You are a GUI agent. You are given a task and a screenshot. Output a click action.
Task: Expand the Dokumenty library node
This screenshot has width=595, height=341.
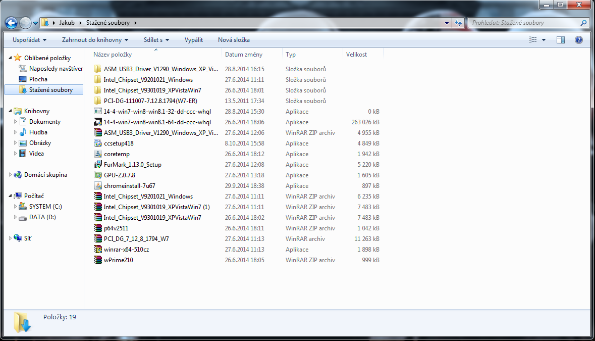pyautogui.click(x=15, y=122)
